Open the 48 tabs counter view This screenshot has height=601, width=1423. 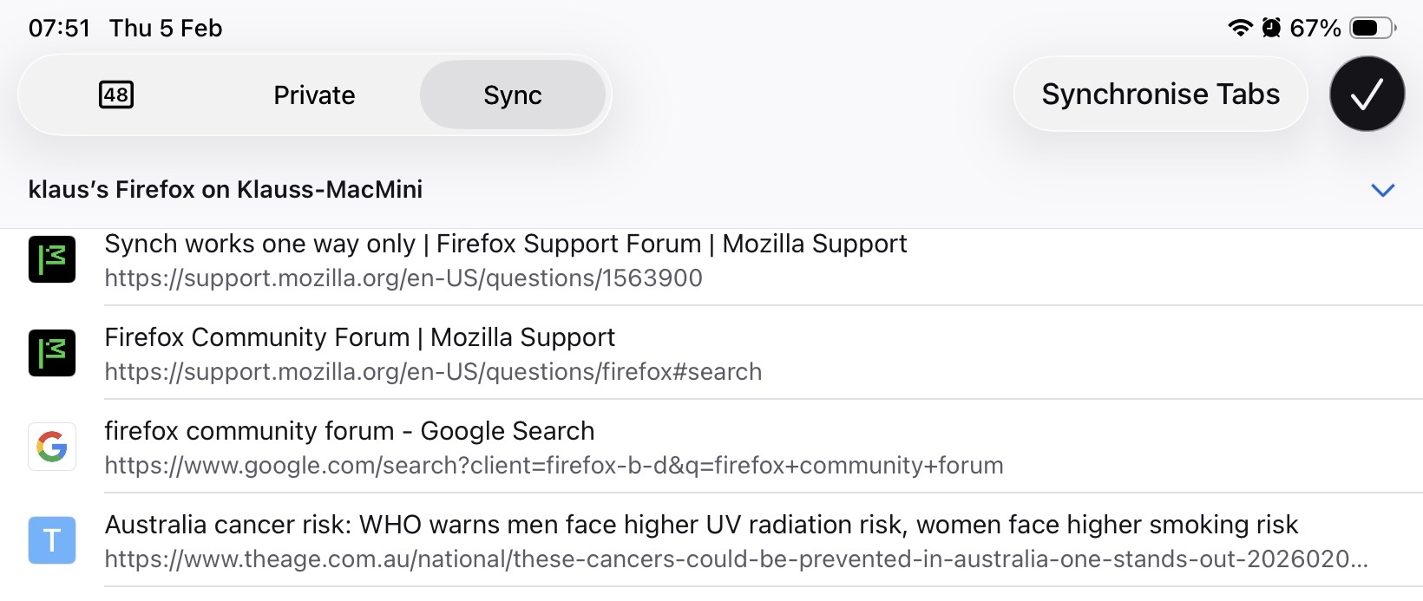[116, 95]
